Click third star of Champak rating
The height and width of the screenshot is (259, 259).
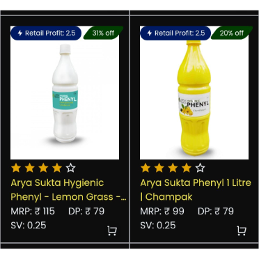point(173,168)
